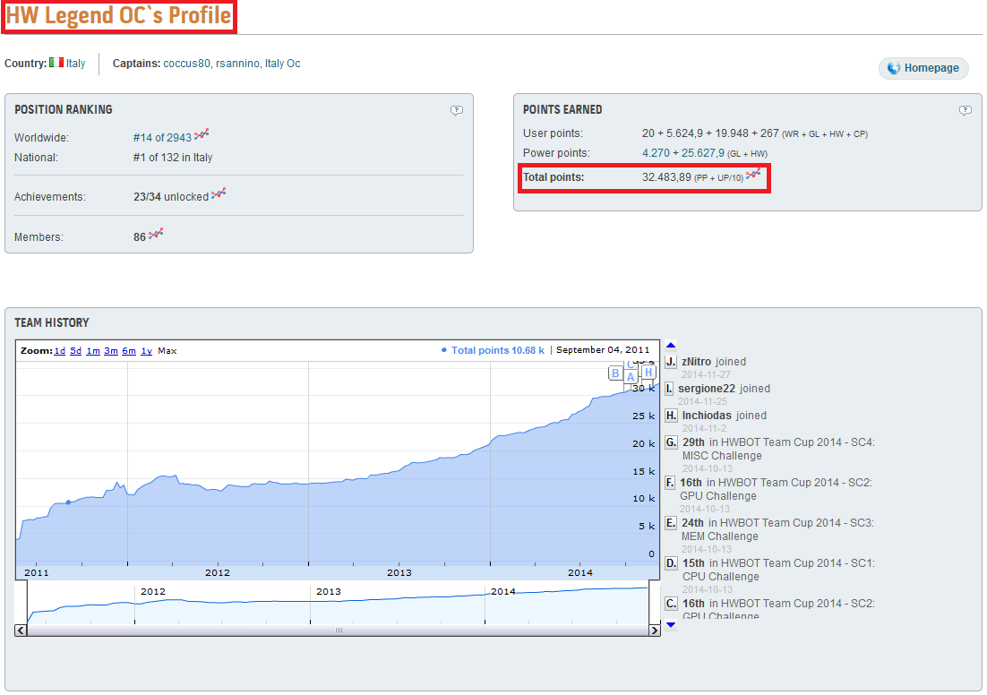The height and width of the screenshot is (695, 987).
Task: Set chart zoom to 1d
Action: [x=60, y=351]
